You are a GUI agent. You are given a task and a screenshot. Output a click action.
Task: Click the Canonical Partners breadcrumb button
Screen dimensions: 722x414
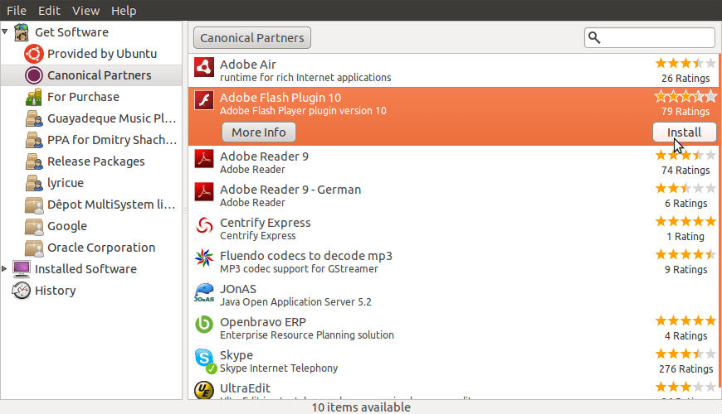(252, 37)
